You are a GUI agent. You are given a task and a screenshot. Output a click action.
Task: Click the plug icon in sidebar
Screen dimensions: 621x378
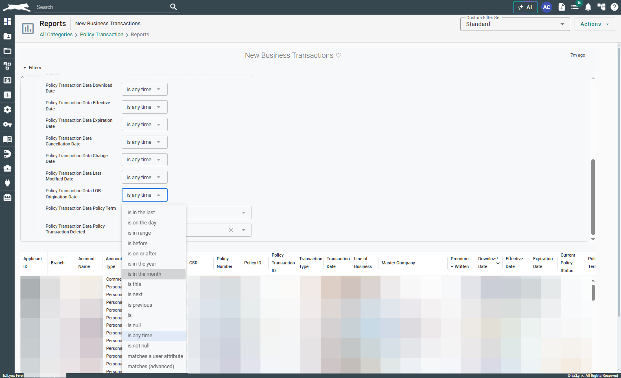pyautogui.click(x=7, y=183)
